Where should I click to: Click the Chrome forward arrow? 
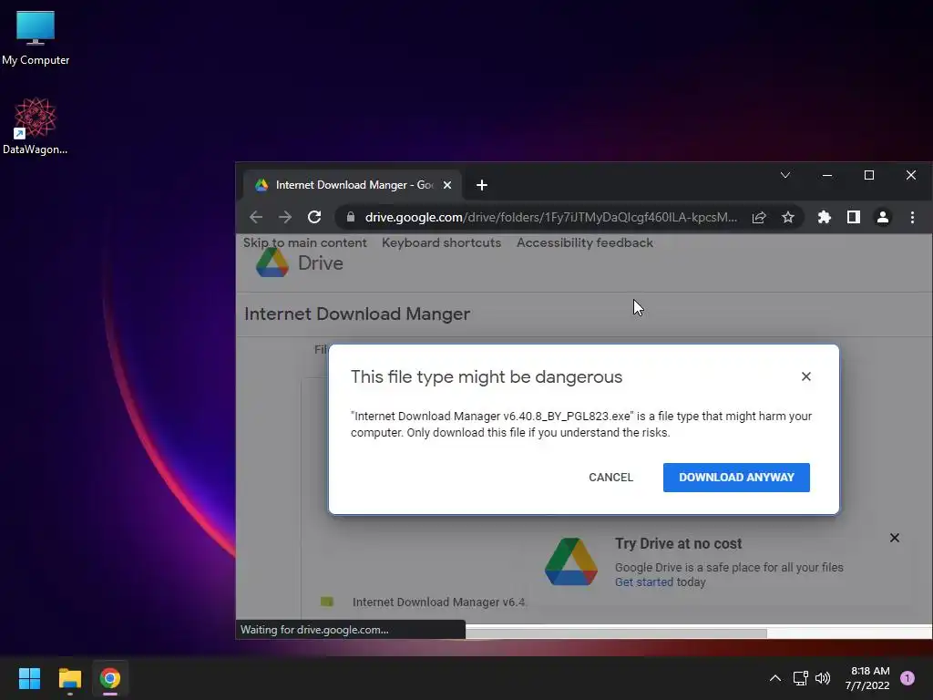coord(285,217)
